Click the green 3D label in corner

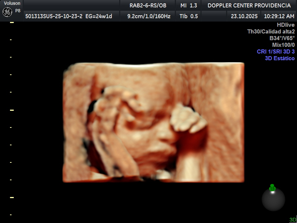(x=293, y=220)
